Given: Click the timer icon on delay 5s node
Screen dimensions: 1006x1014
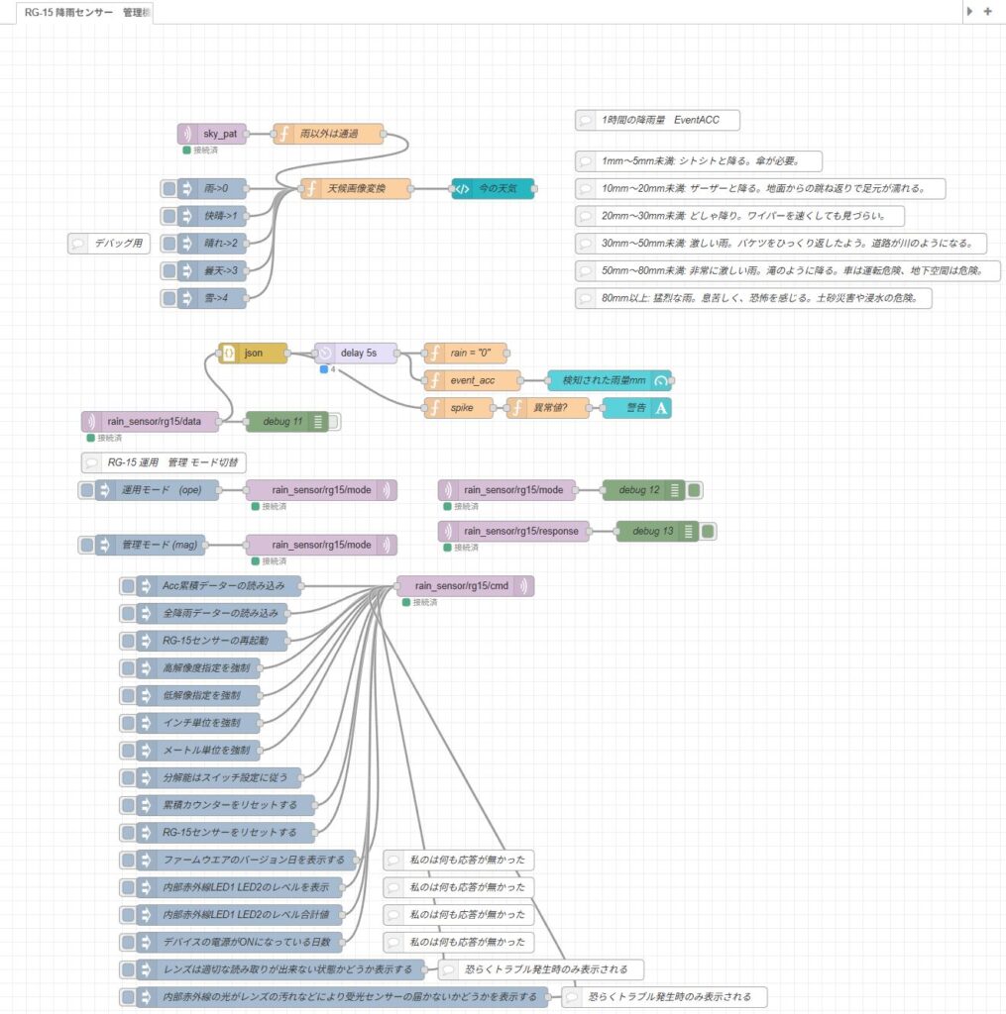Looking at the screenshot, I should [325, 353].
